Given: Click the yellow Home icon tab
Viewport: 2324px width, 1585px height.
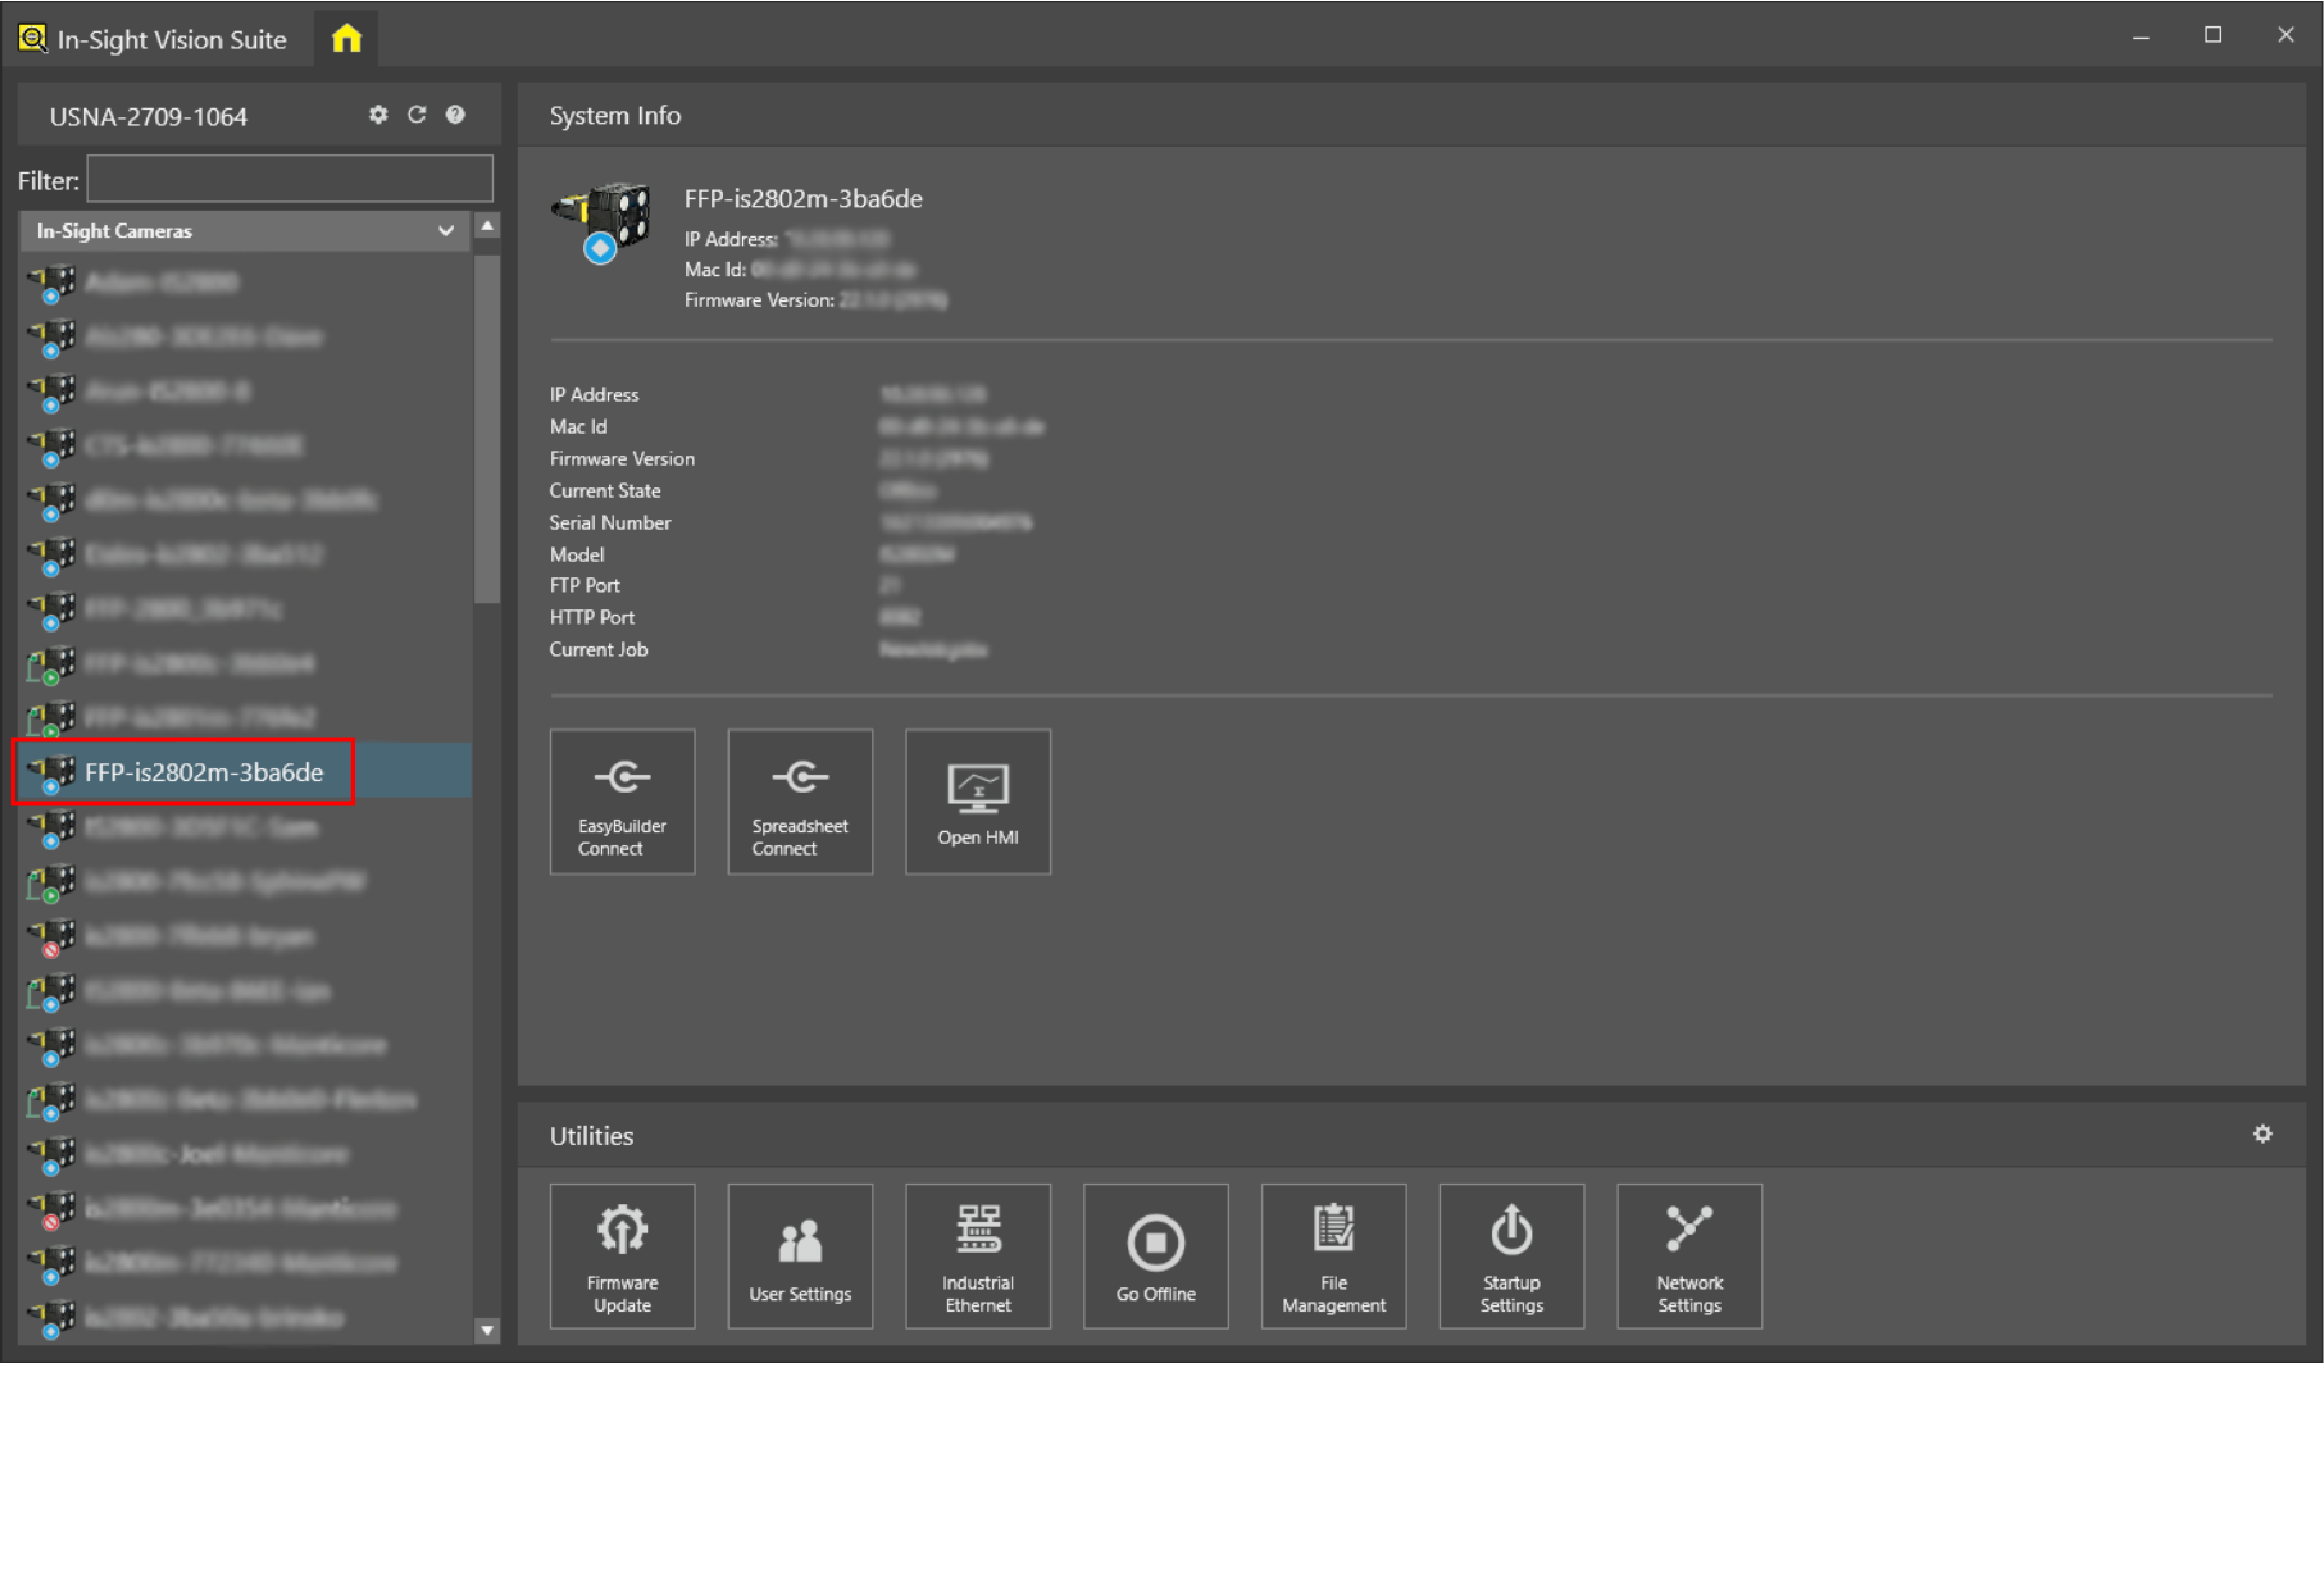Looking at the screenshot, I should pyautogui.click(x=346, y=38).
